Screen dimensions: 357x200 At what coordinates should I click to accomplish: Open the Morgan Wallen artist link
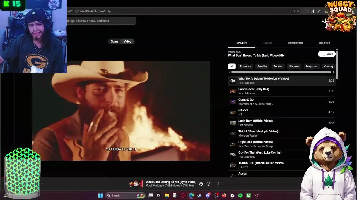(x=248, y=136)
